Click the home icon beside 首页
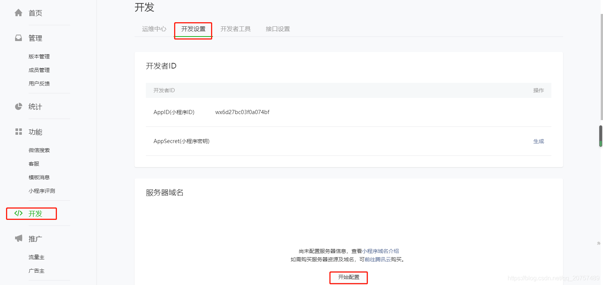 tap(18, 13)
